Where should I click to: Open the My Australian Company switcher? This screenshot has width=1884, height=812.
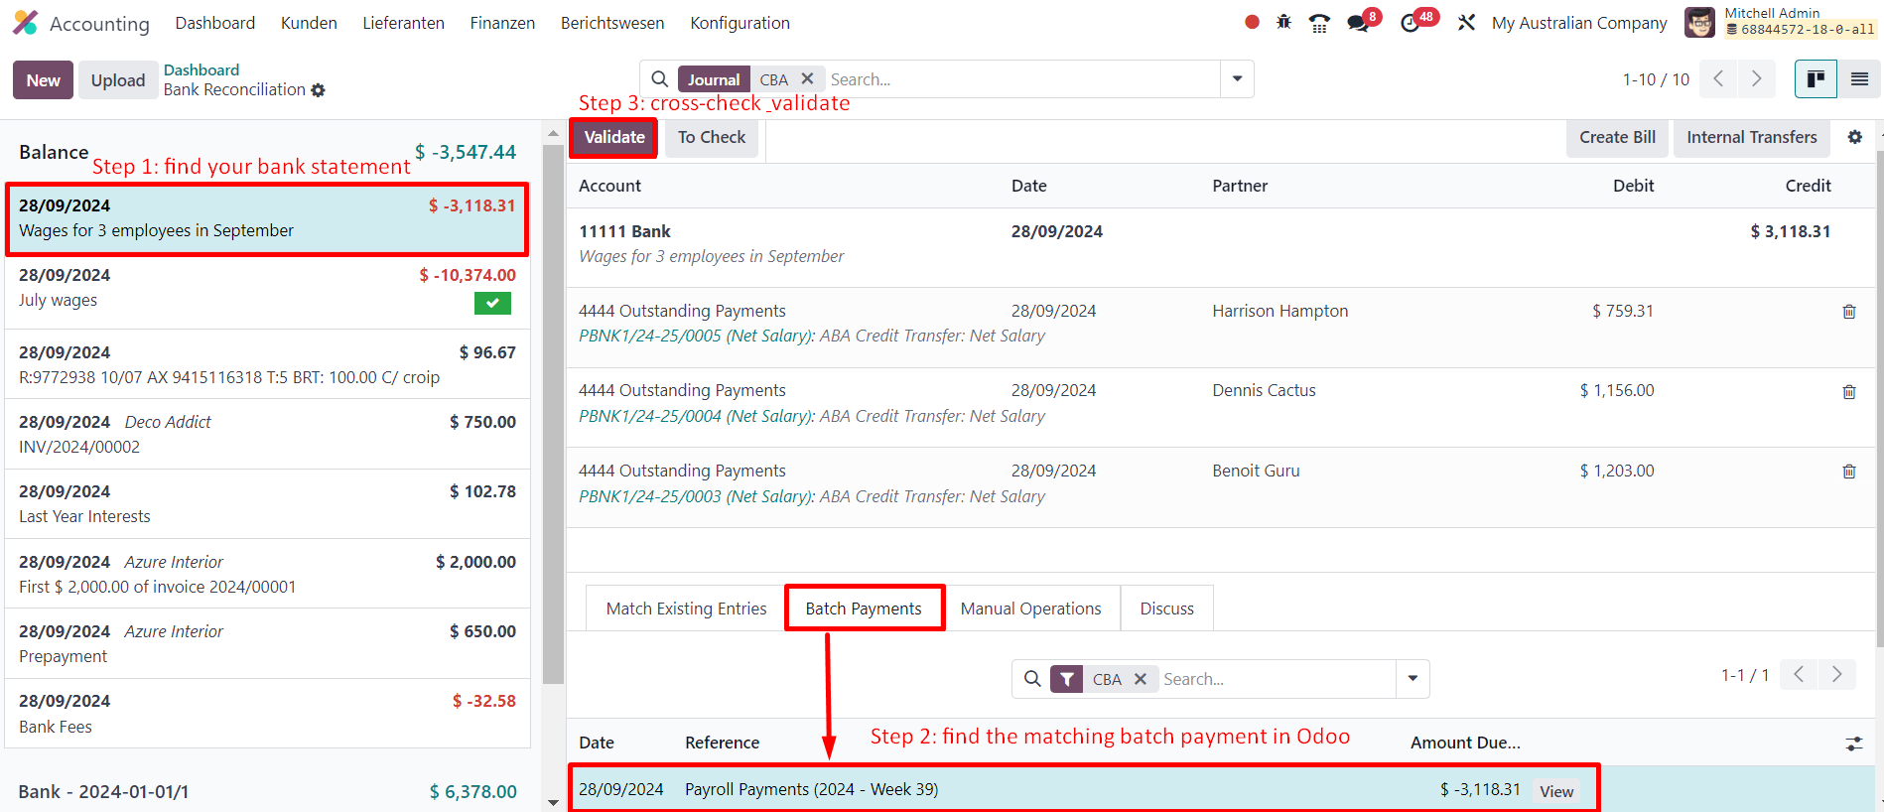(1578, 23)
